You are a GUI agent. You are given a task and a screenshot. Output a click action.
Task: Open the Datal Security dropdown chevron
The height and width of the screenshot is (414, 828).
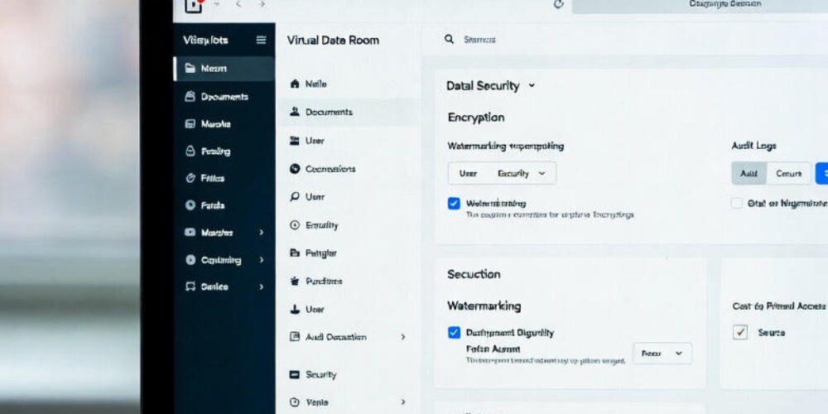[x=532, y=85]
